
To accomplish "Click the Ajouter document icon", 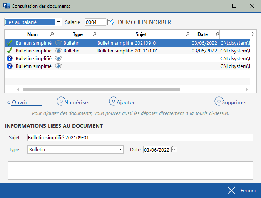I will [113, 101].
